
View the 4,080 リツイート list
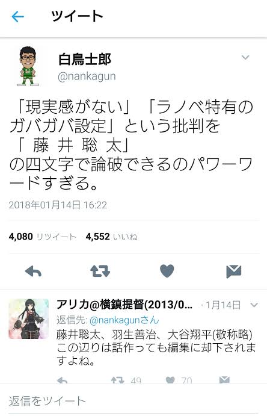42,237
